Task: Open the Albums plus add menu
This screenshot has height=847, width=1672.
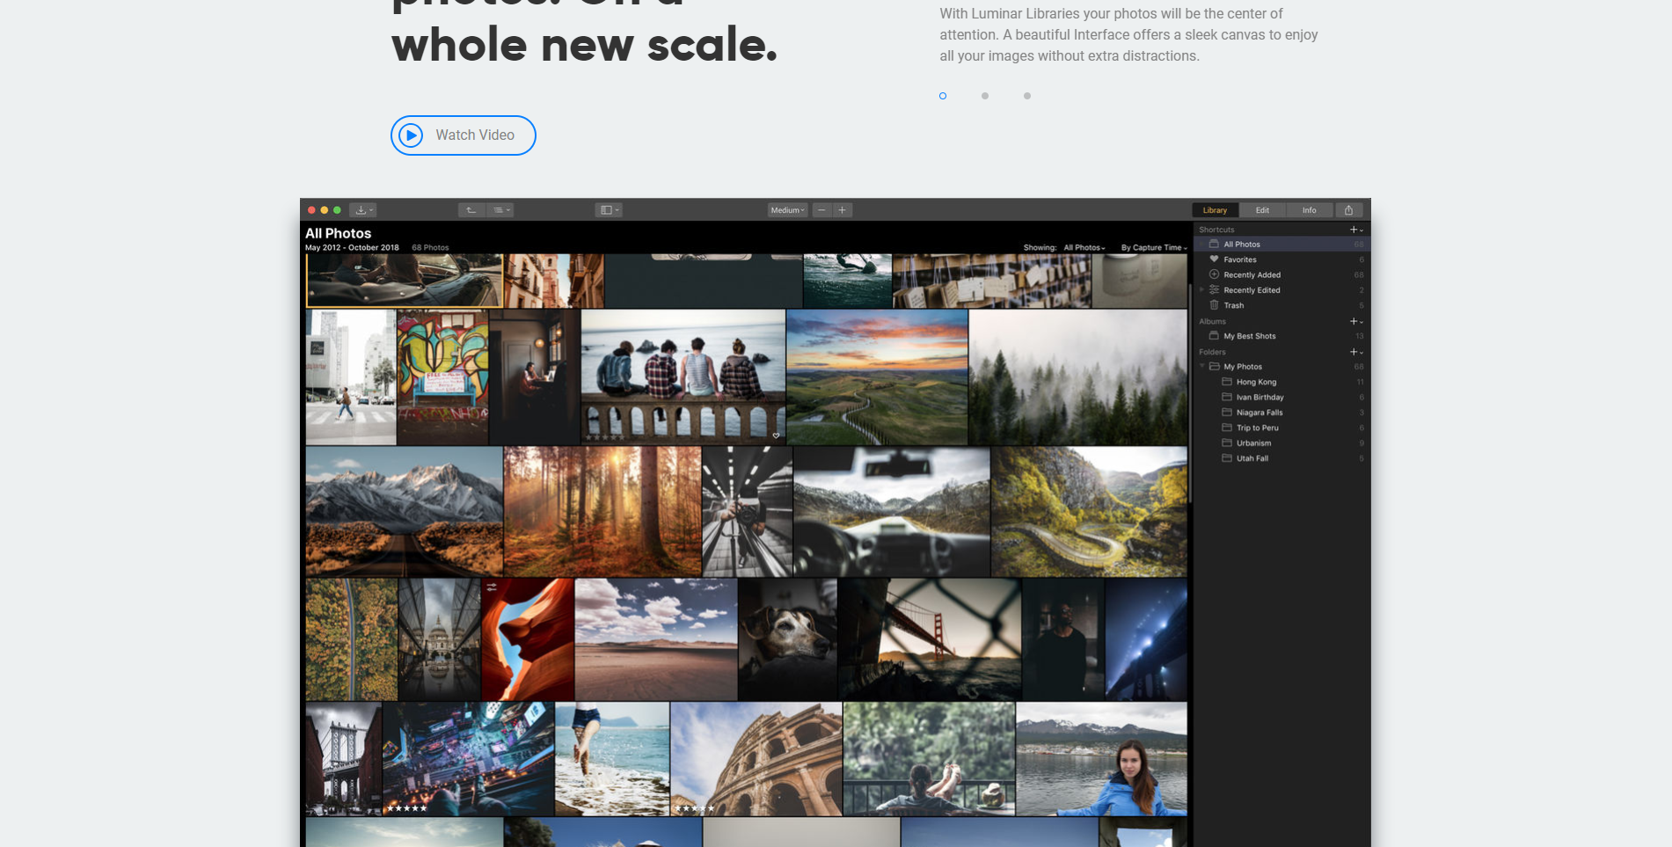Action: (x=1356, y=321)
